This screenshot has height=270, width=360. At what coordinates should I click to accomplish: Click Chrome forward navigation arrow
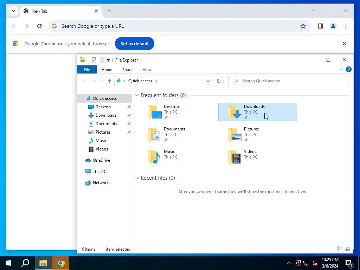(x=27, y=26)
